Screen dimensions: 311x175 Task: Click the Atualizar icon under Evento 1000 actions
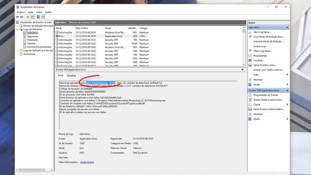(x=250, y=114)
